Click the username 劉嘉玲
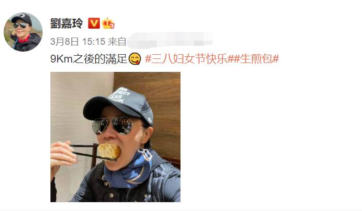The height and width of the screenshot is (211, 362). click(67, 23)
